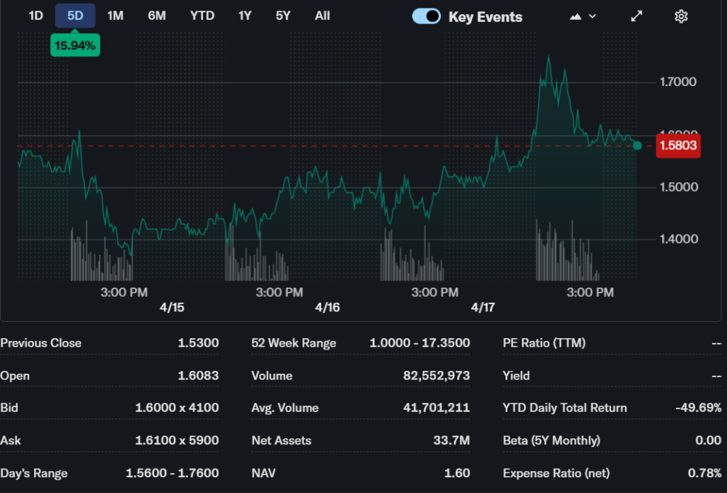727x493 pixels.
Task: Expand chart to fullscreen view
Action: [637, 16]
